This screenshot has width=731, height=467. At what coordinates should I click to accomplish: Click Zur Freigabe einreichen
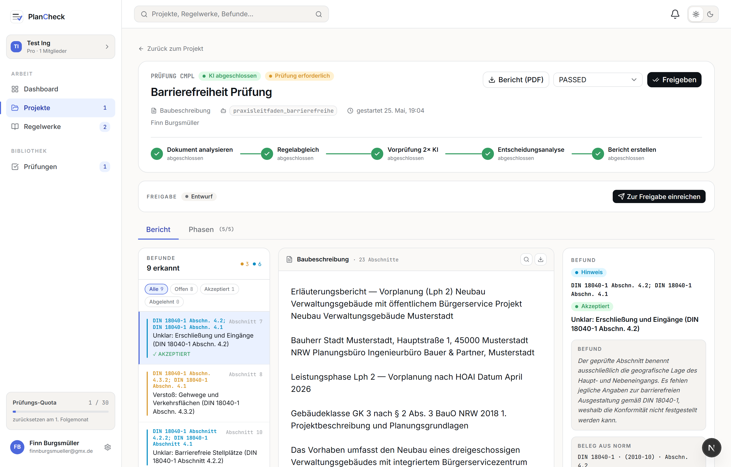tap(659, 196)
